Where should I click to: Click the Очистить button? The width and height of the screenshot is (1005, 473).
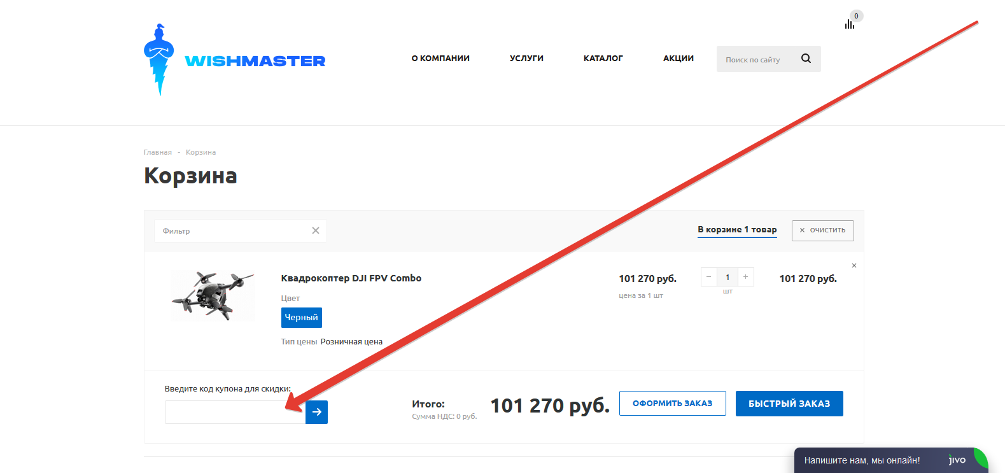point(823,230)
